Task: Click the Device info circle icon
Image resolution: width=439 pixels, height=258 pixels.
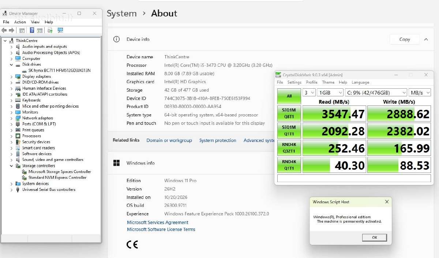Action: click(116, 39)
